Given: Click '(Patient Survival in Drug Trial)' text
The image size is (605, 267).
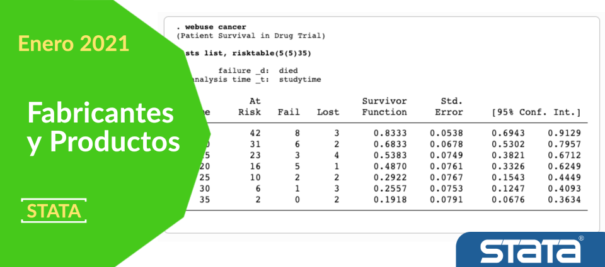Looking at the screenshot, I should tap(251, 36).
